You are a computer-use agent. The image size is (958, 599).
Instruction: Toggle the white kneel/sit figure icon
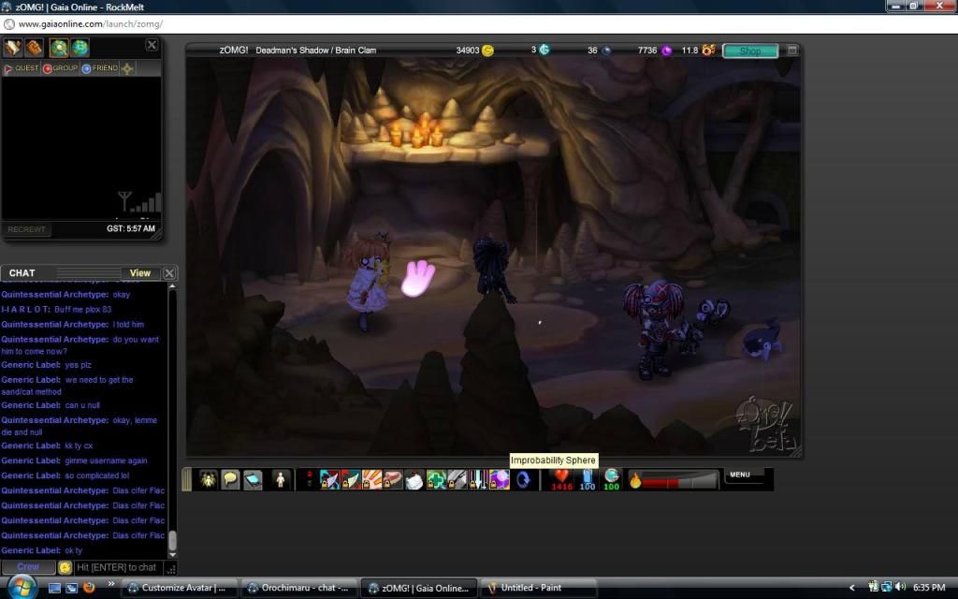click(x=281, y=480)
